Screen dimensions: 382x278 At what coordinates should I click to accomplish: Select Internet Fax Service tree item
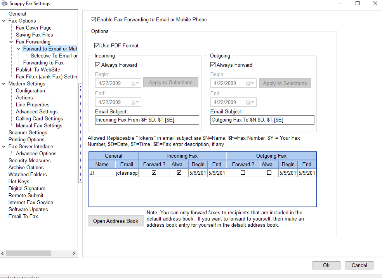31,203
